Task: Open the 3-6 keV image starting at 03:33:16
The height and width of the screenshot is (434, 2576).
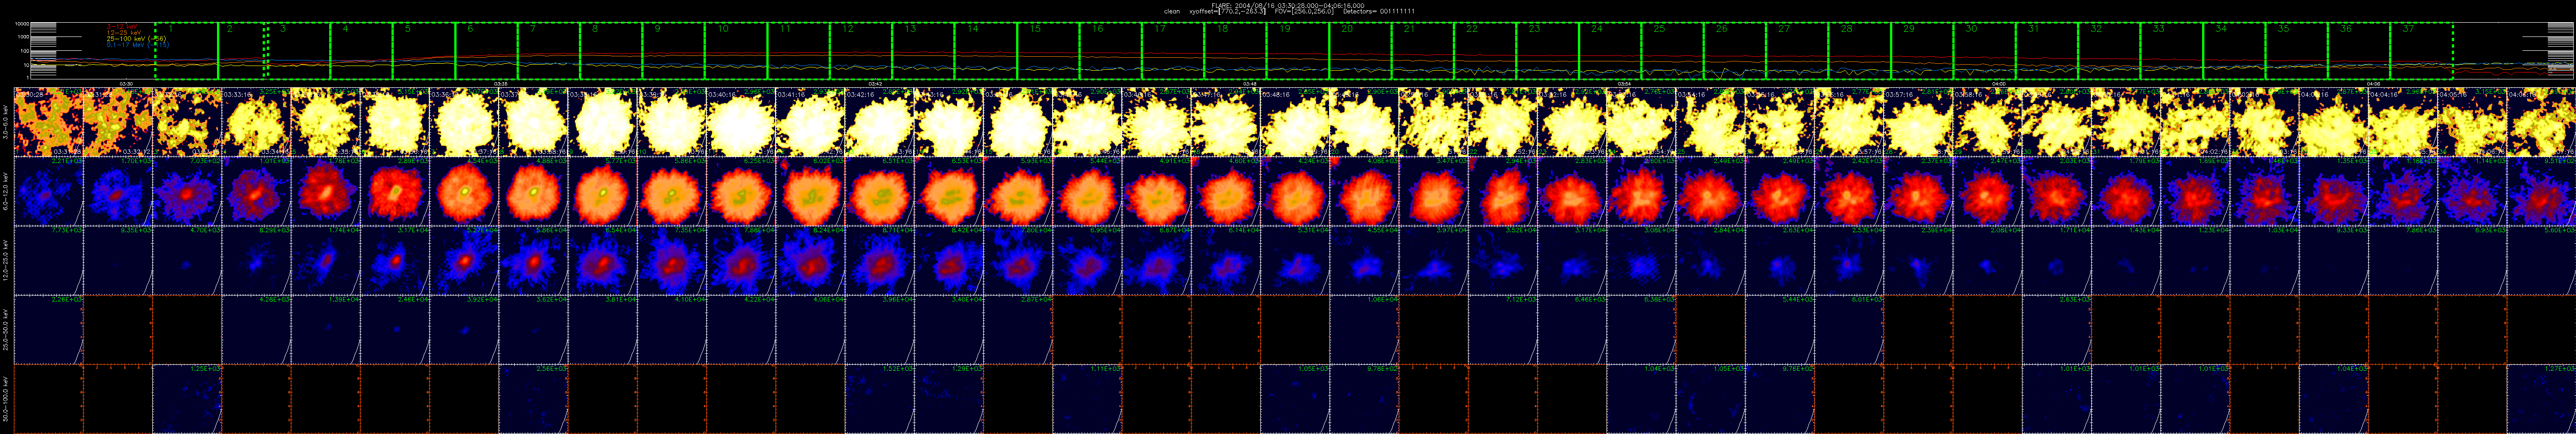Action: point(256,123)
